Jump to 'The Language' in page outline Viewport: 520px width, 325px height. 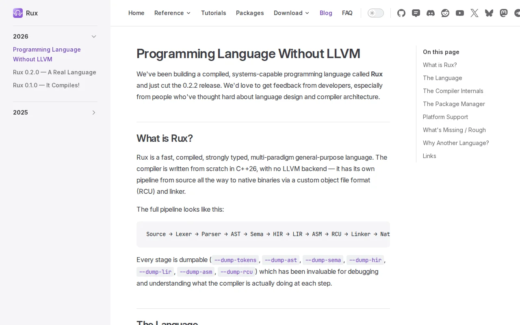tap(442, 78)
